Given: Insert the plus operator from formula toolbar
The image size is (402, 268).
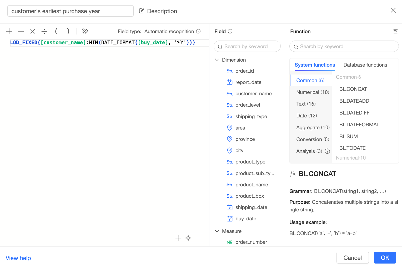Looking at the screenshot, I should 9,31.
